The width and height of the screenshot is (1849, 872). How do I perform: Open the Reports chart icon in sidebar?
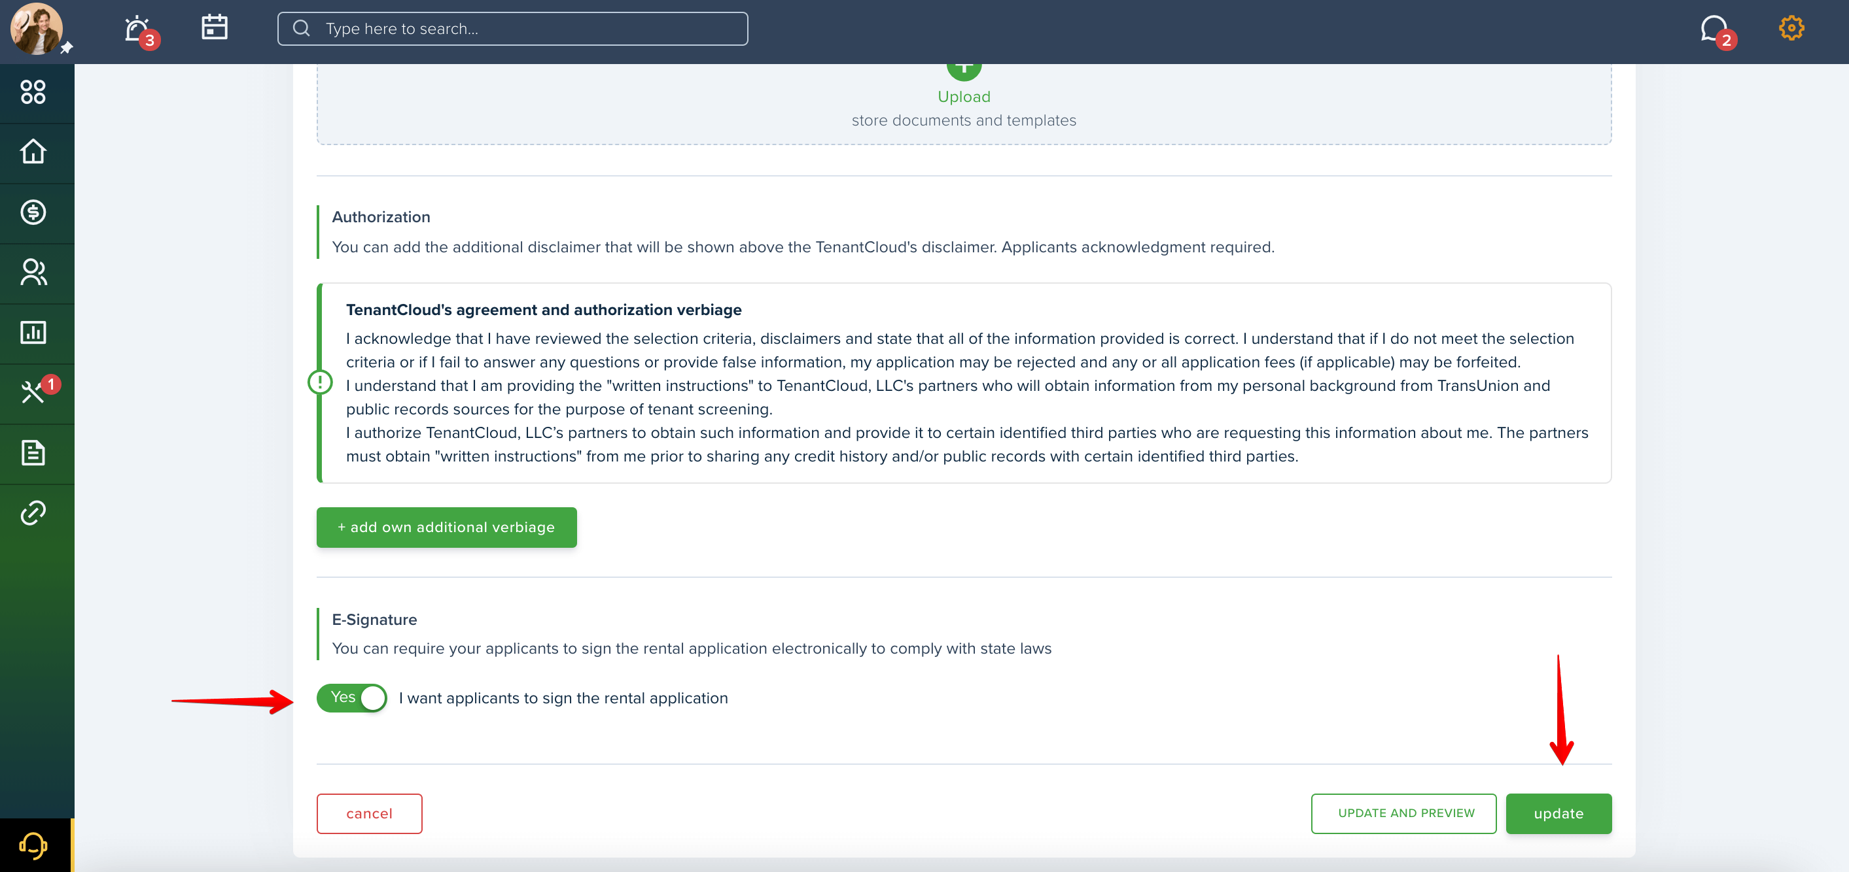pos(33,333)
